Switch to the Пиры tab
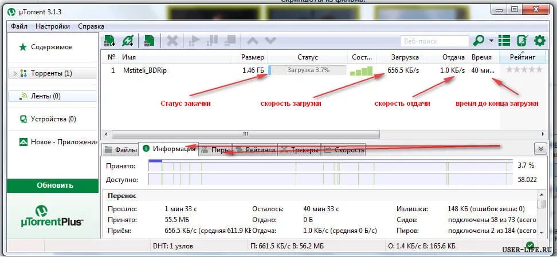Image resolution: width=557 pixels, height=257 pixels. tap(215, 150)
